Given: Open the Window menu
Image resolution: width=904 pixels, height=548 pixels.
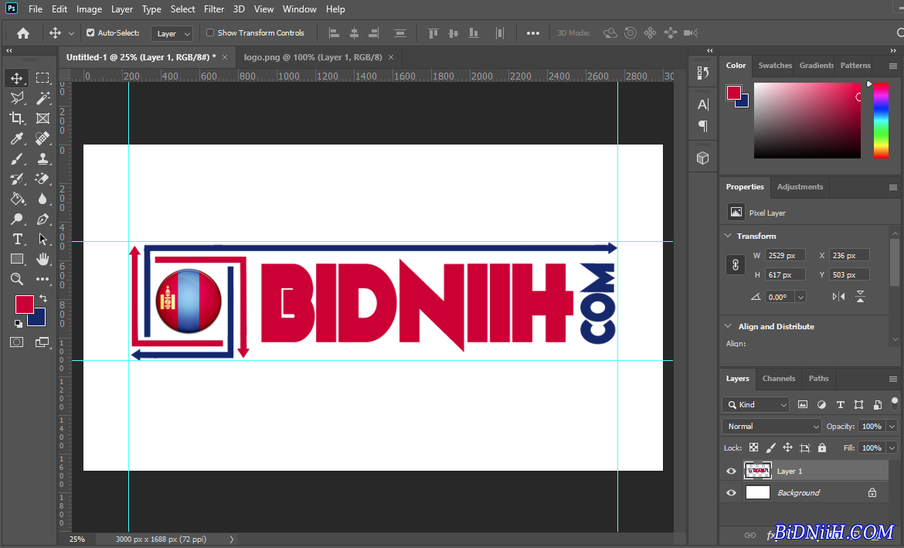Looking at the screenshot, I should (299, 9).
